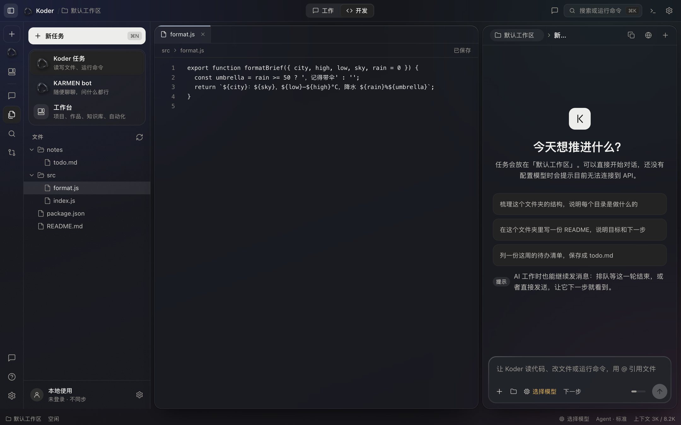The height and width of the screenshot is (425, 681).
Task: Click suggestion 在这个文件夹里写一份 README
Action: pyautogui.click(x=579, y=229)
